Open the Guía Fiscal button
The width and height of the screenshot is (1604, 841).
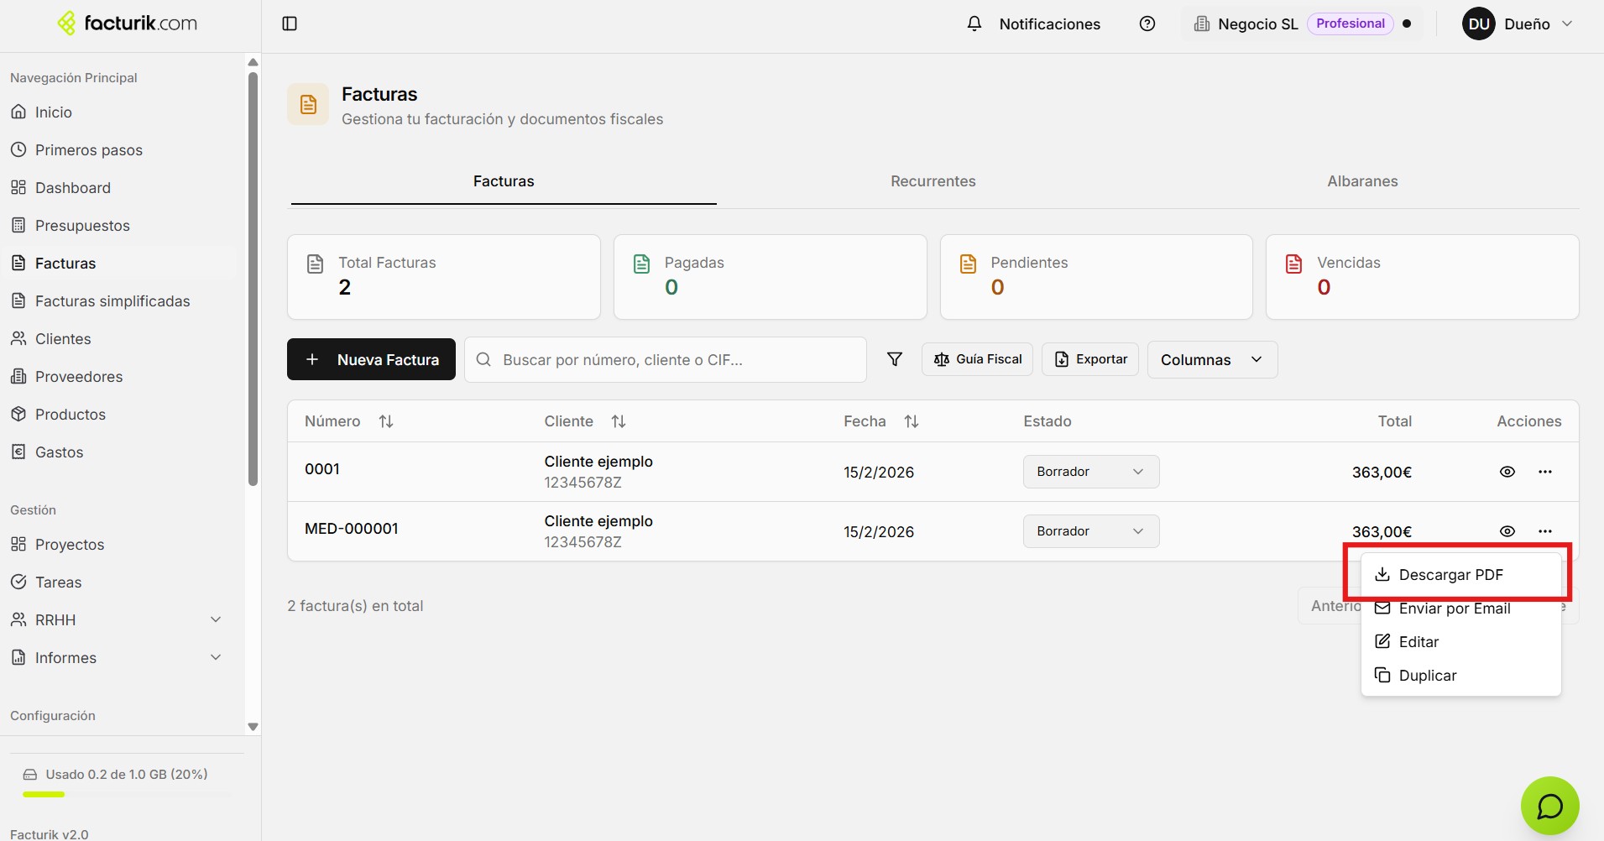(977, 359)
